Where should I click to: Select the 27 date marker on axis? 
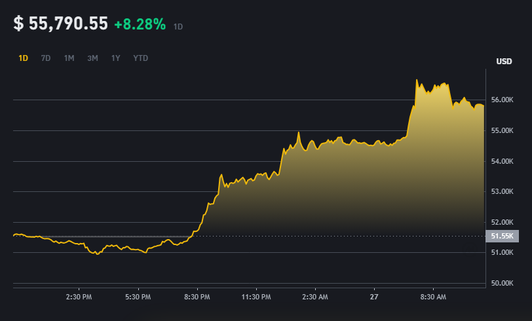pos(374,297)
